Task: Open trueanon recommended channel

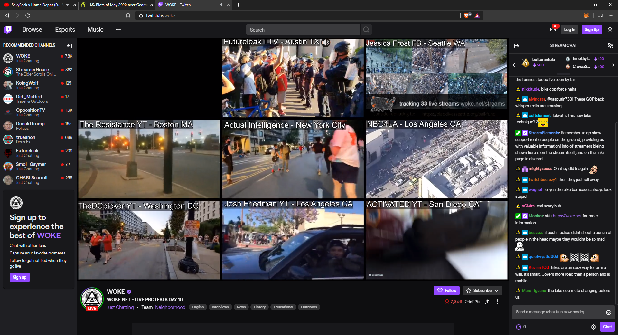Action: click(38, 139)
